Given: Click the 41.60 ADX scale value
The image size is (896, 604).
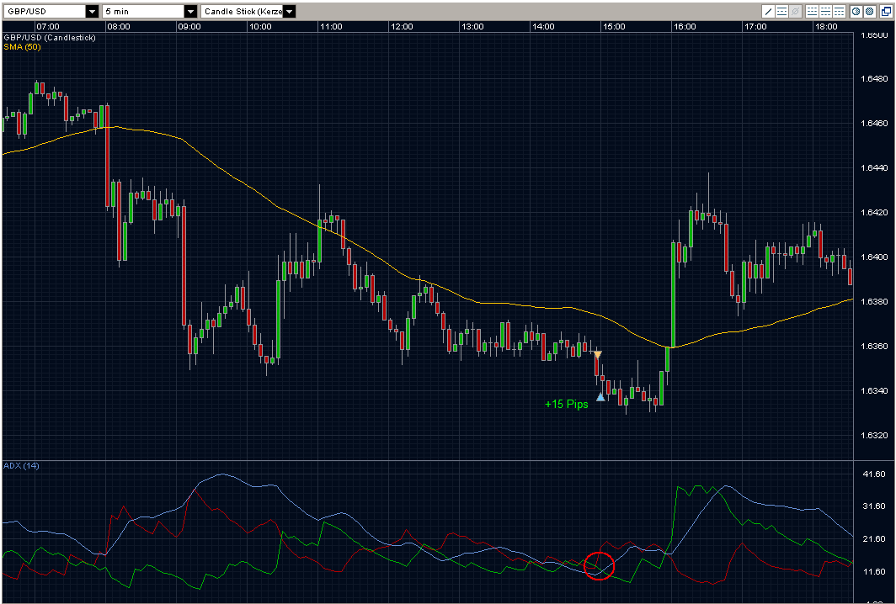Looking at the screenshot, I should tap(874, 474).
